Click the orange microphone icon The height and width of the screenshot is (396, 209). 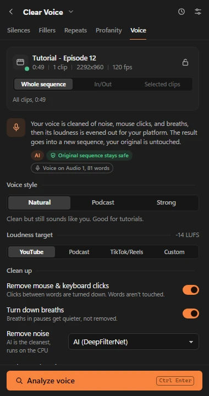pyautogui.click(x=16, y=128)
